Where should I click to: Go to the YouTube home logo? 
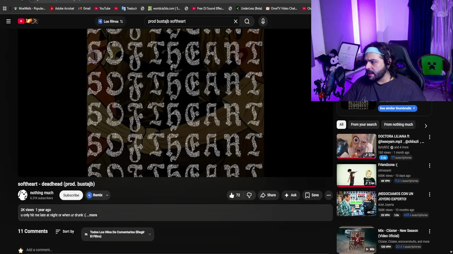point(28,21)
